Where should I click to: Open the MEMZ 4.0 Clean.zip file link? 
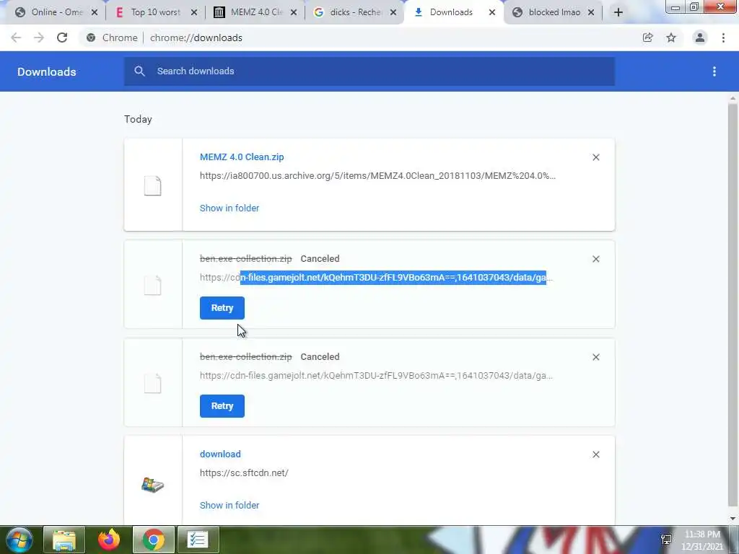[x=242, y=157]
